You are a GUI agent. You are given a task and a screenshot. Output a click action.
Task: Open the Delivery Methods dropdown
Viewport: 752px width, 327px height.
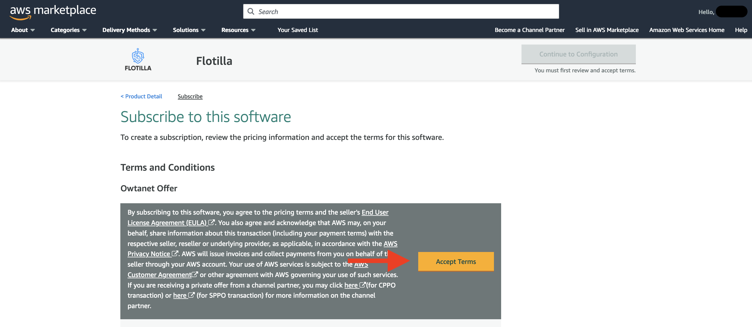(130, 30)
